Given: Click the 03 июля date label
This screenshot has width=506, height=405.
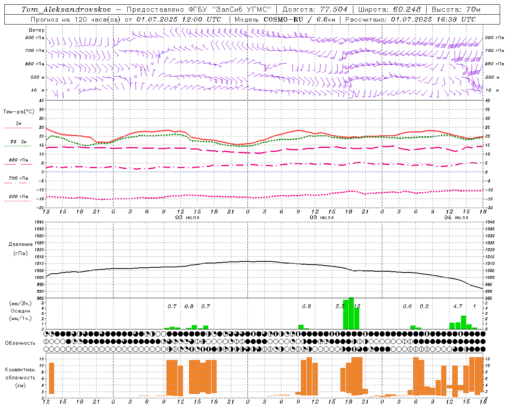Looking at the screenshot, I should [x=322, y=218].
